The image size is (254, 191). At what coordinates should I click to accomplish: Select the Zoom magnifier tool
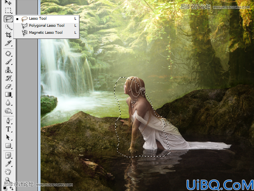point(8,179)
